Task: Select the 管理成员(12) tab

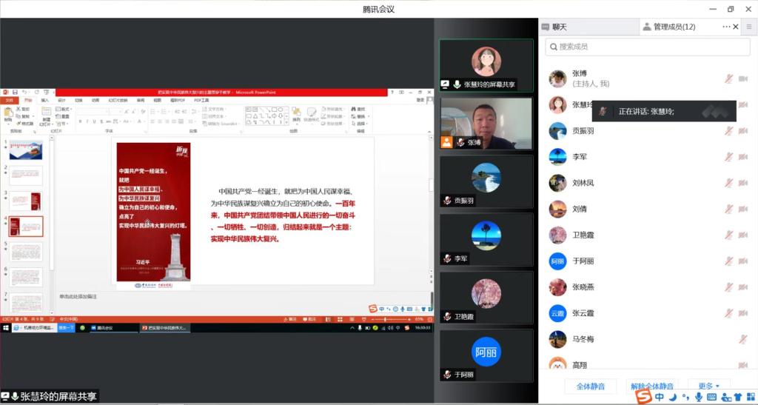Action: click(674, 27)
